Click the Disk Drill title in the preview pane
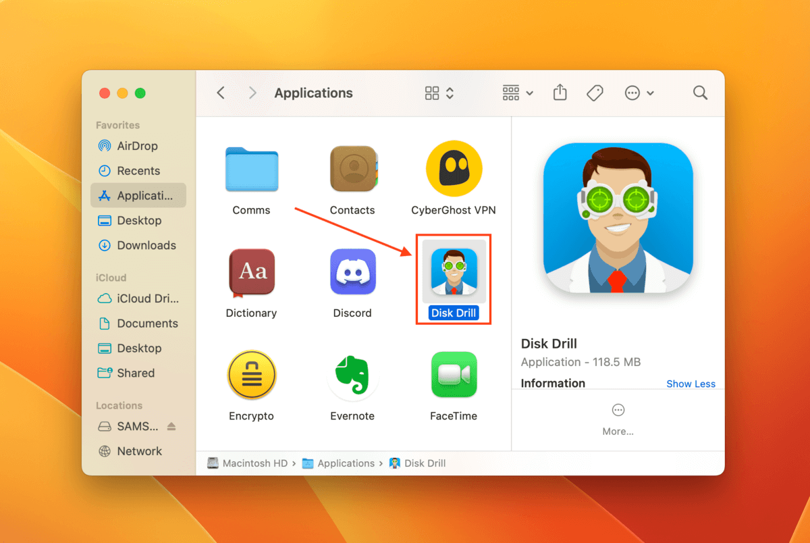This screenshot has height=543, width=810. coord(549,344)
